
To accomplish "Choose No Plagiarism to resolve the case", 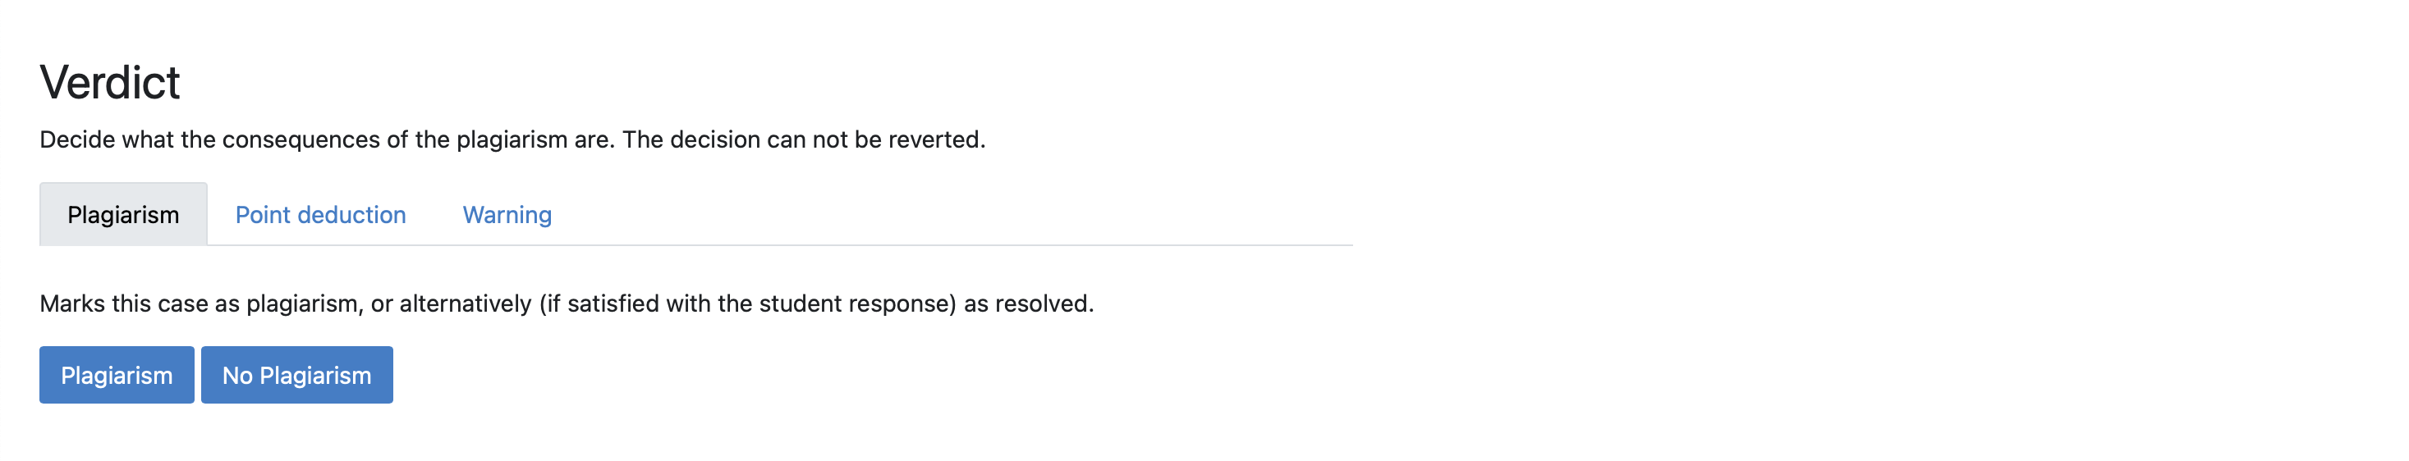I will click(x=296, y=375).
